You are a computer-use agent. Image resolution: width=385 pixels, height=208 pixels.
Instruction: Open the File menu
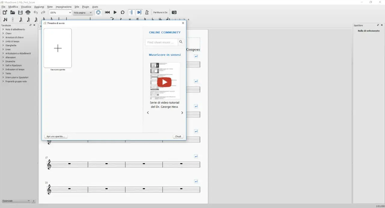click(x=3, y=7)
